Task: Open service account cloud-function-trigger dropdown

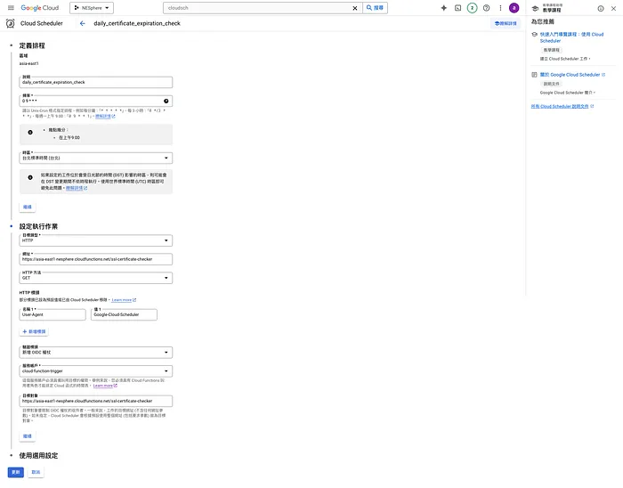Action: coord(96,370)
